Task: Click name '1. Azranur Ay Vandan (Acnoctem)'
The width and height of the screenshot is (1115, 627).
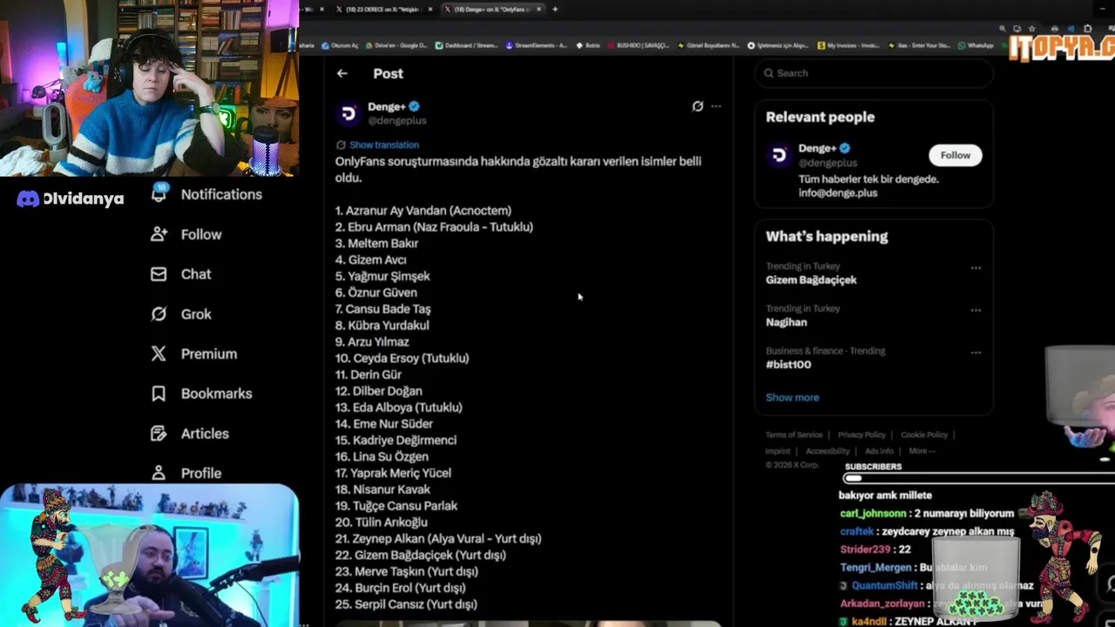Action: tap(423, 211)
